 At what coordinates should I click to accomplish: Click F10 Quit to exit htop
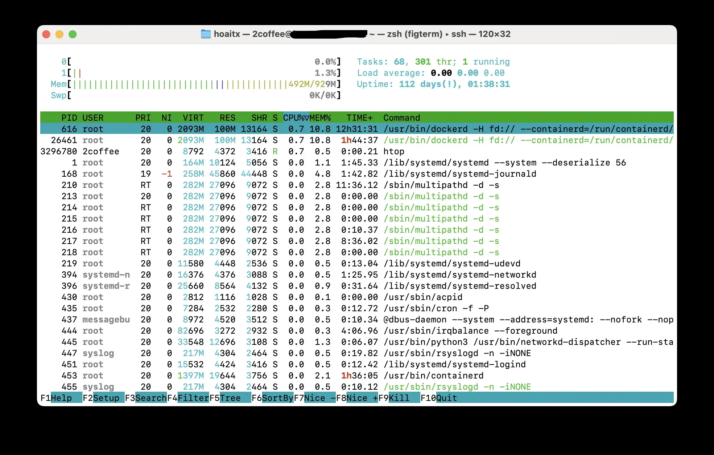[439, 398]
